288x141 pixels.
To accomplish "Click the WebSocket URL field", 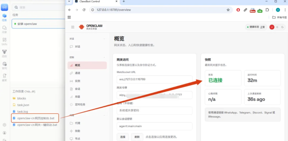I will pyautogui.click(x=154, y=79).
